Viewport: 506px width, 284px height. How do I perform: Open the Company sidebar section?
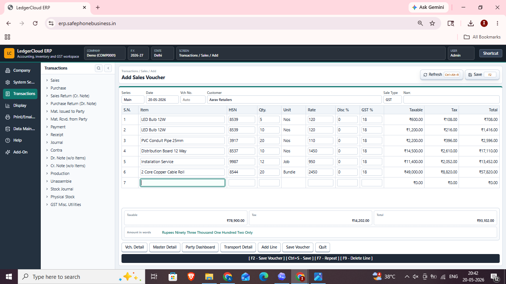pyautogui.click(x=20, y=70)
